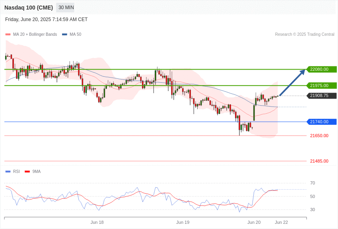
Task: Click the 30 MIN timeframe badge
Action: [x=65, y=8]
